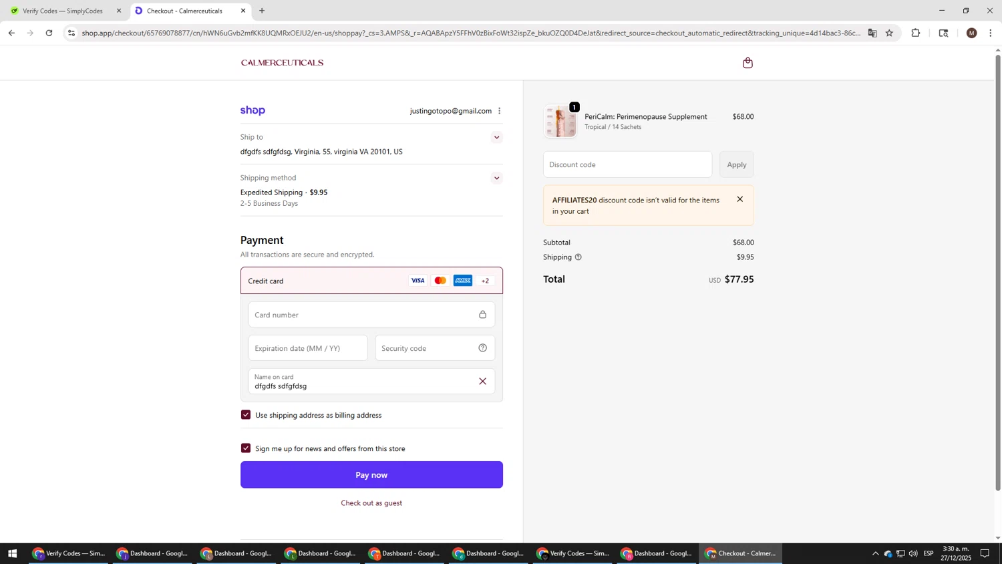Select the Credit card payment option

(371, 281)
